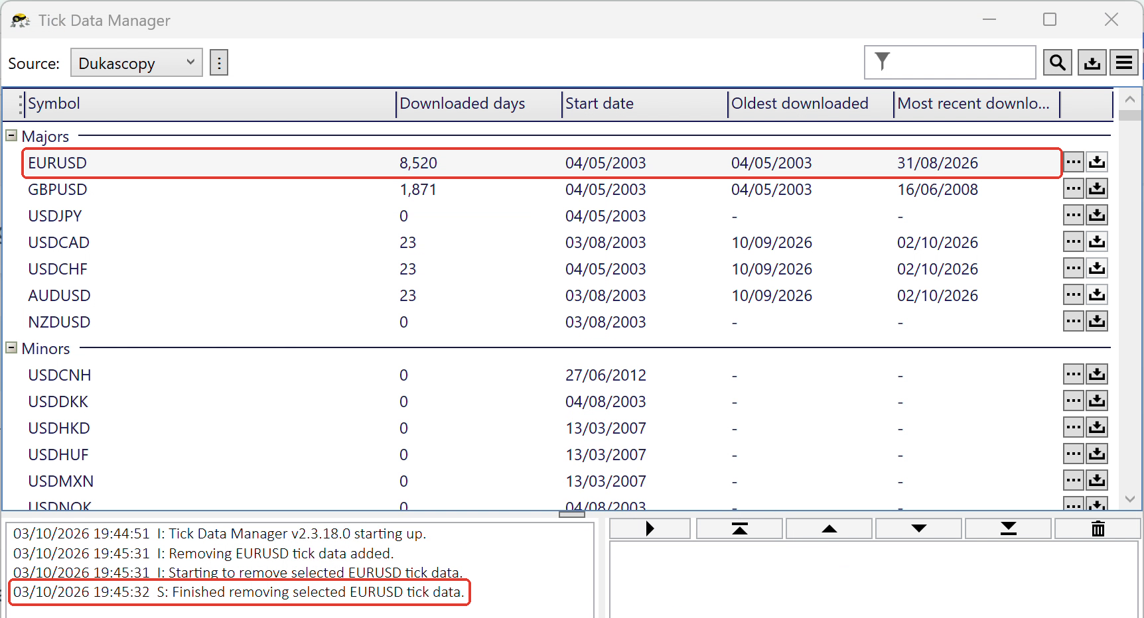This screenshot has height=618, width=1144.
Task: Delete queue item with trash icon
Action: pos(1098,528)
